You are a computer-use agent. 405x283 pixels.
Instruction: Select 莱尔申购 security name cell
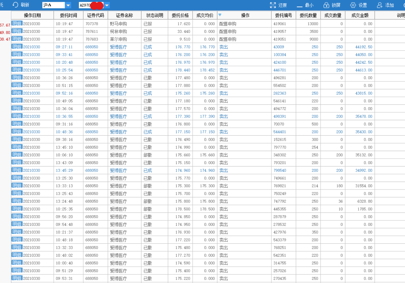pos(124,39)
